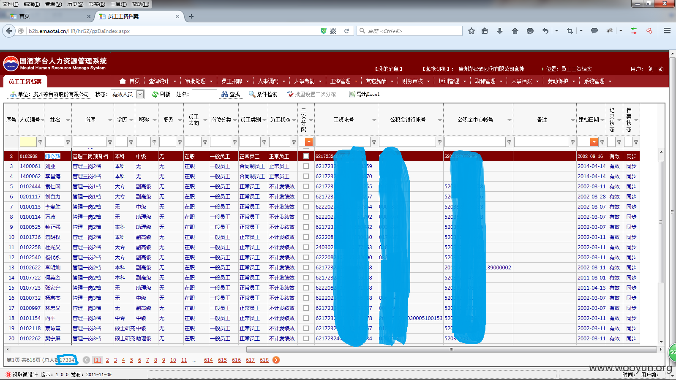Go to next page orange arrow

[x=276, y=360]
